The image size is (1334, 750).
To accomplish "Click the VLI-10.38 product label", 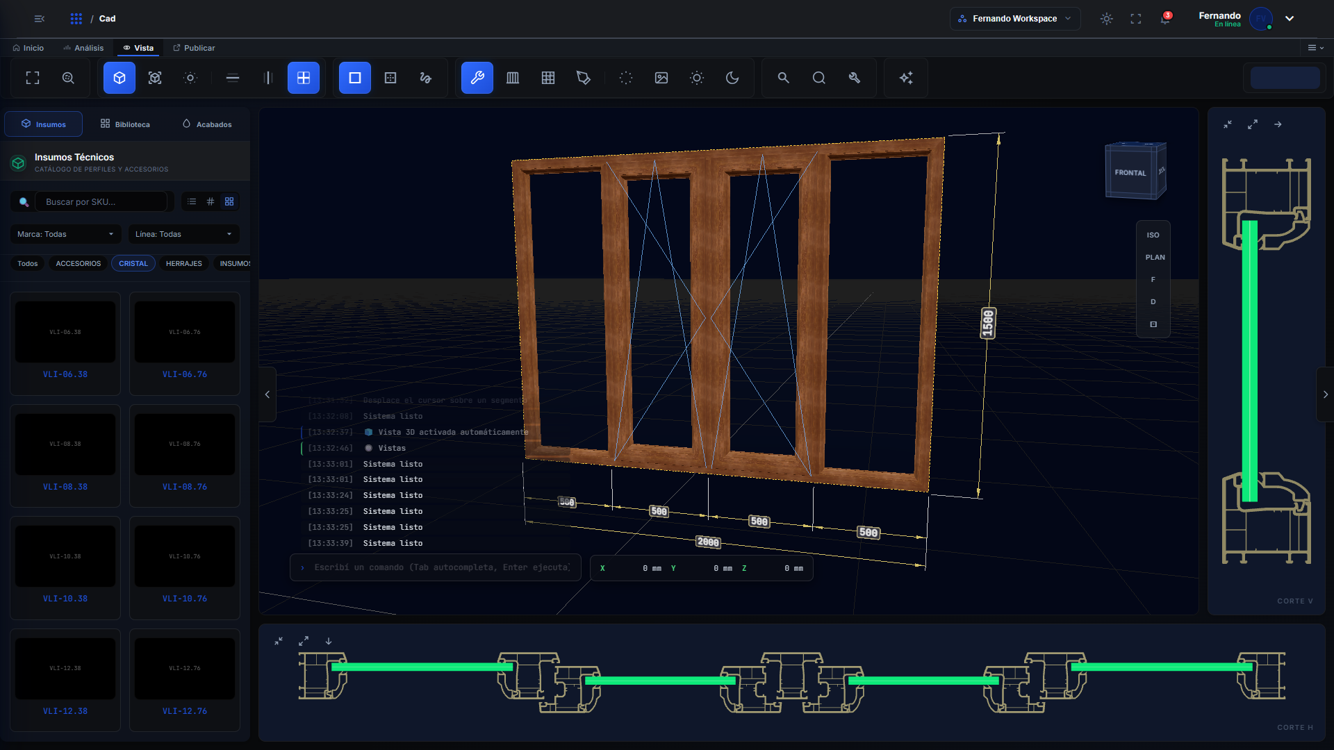I will [65, 599].
